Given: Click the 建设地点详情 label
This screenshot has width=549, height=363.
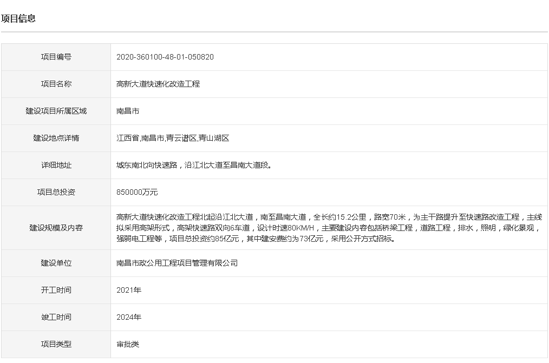Looking at the screenshot, I should click(56, 138).
